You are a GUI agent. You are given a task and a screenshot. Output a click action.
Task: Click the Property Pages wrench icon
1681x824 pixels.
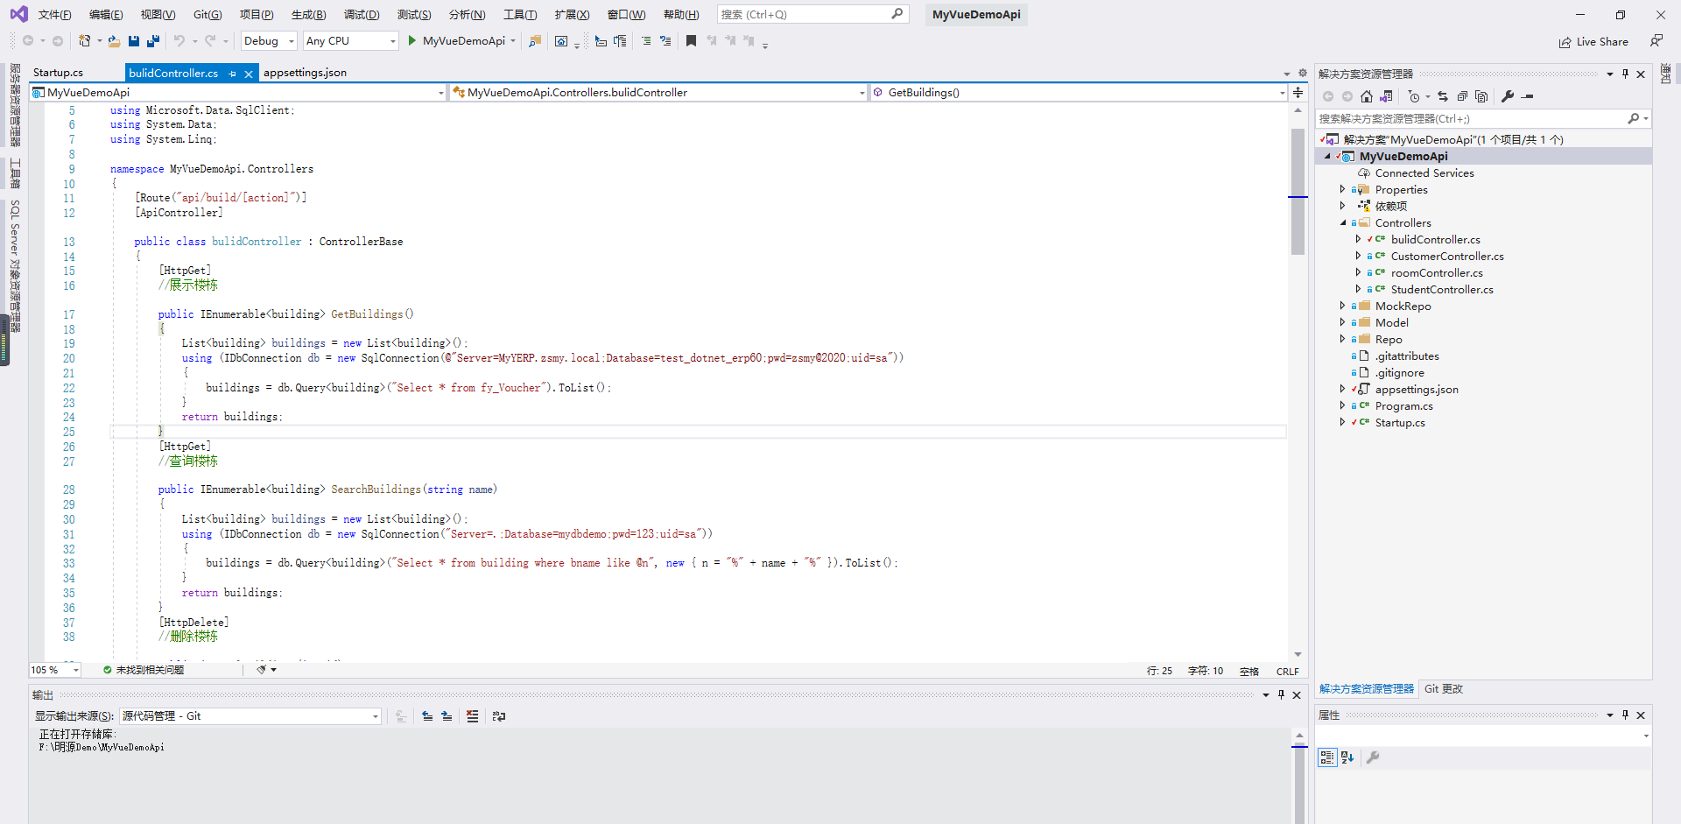[x=1373, y=757]
